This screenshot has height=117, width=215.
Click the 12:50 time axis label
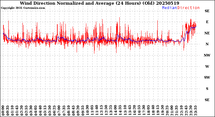[106, 111]
